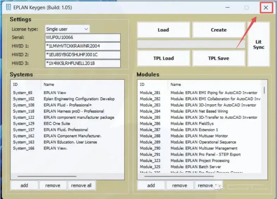Select Module_286 EPLAN FieldSys row
Viewport: 277px width, 199px height.
tap(199, 123)
